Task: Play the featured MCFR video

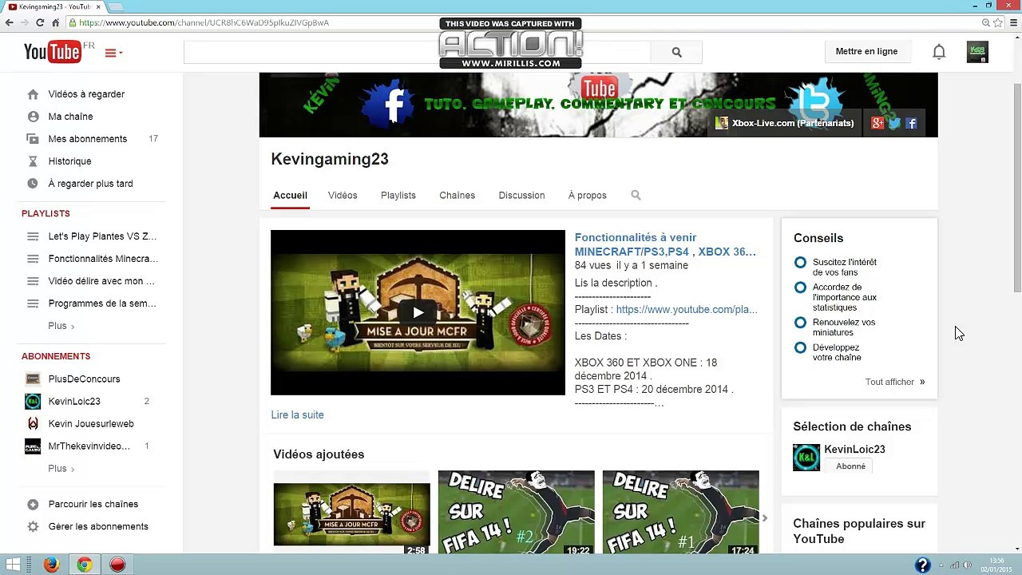Action: click(x=418, y=312)
